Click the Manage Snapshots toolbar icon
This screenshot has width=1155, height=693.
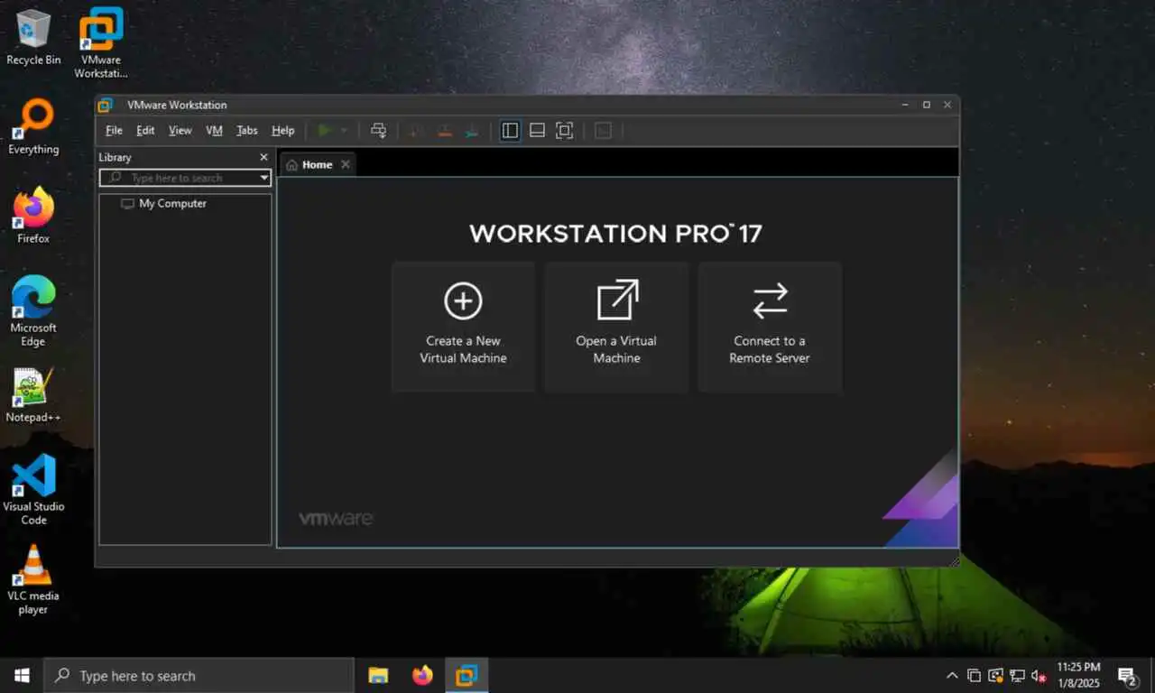coord(472,131)
